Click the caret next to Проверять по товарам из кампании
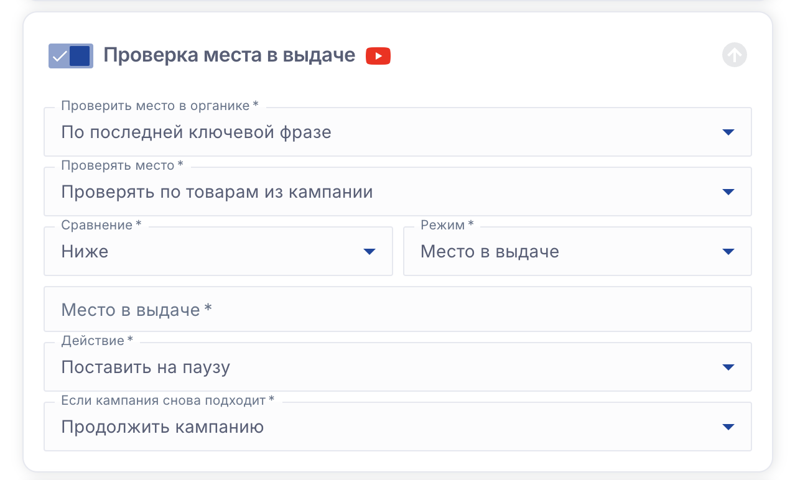Screen dimensions: 795x480 tap(728, 192)
